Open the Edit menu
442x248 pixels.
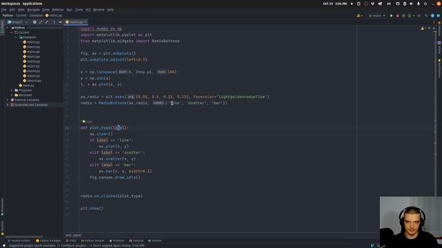tap(12, 10)
